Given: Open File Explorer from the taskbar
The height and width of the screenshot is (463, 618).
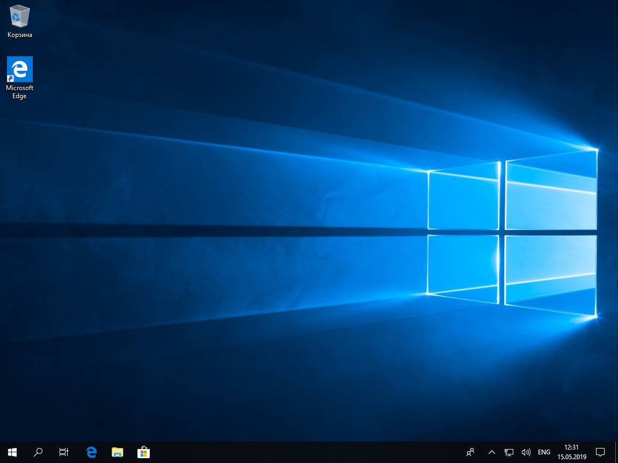Looking at the screenshot, I should point(118,452).
